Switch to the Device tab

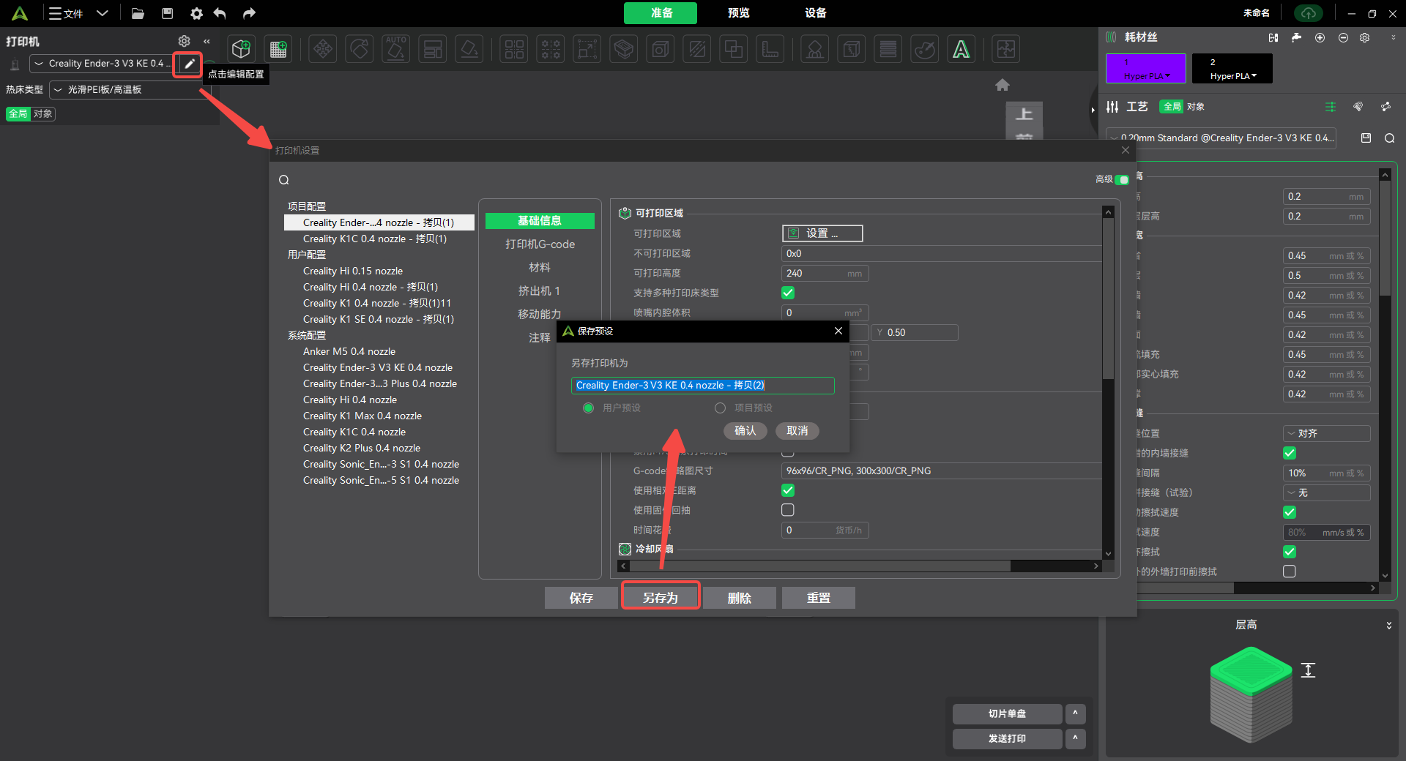pos(815,13)
